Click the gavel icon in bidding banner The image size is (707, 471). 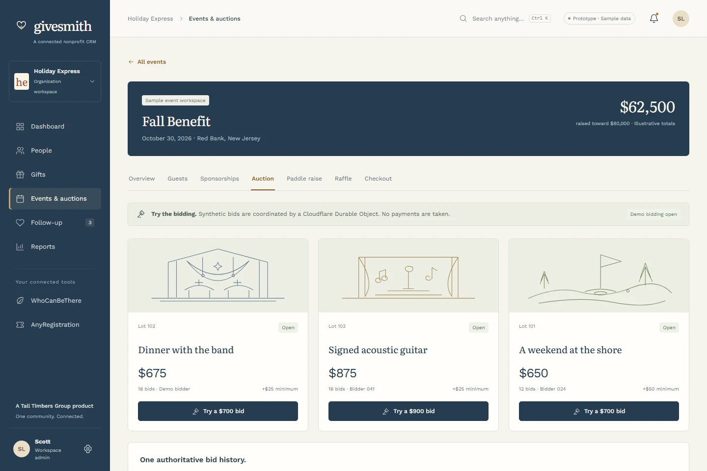pos(141,214)
